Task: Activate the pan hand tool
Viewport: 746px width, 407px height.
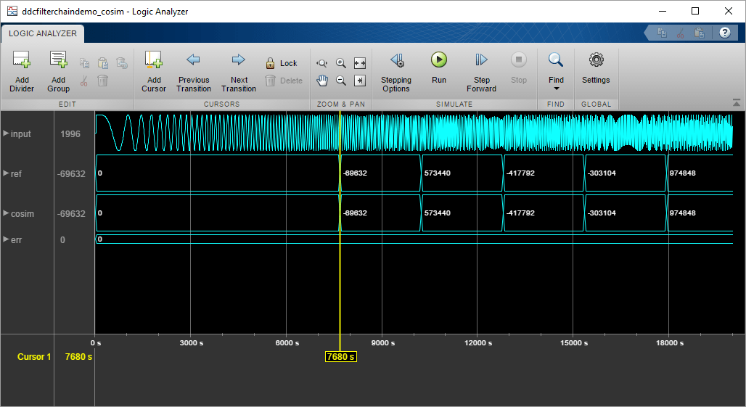Action: pyautogui.click(x=322, y=81)
